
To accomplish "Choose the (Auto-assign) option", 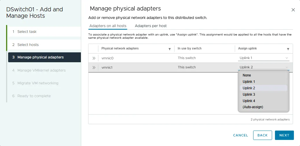I will click(263, 107).
